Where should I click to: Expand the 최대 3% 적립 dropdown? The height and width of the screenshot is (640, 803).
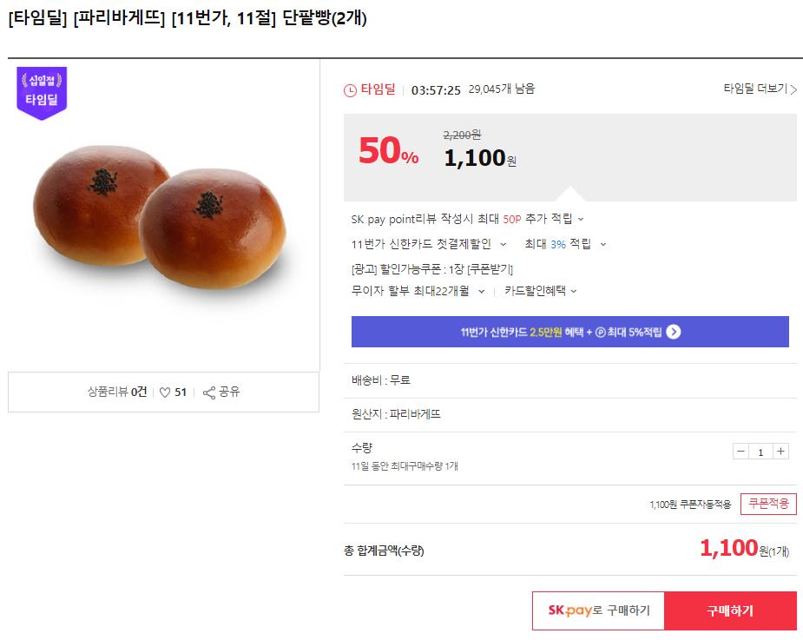[603, 245]
